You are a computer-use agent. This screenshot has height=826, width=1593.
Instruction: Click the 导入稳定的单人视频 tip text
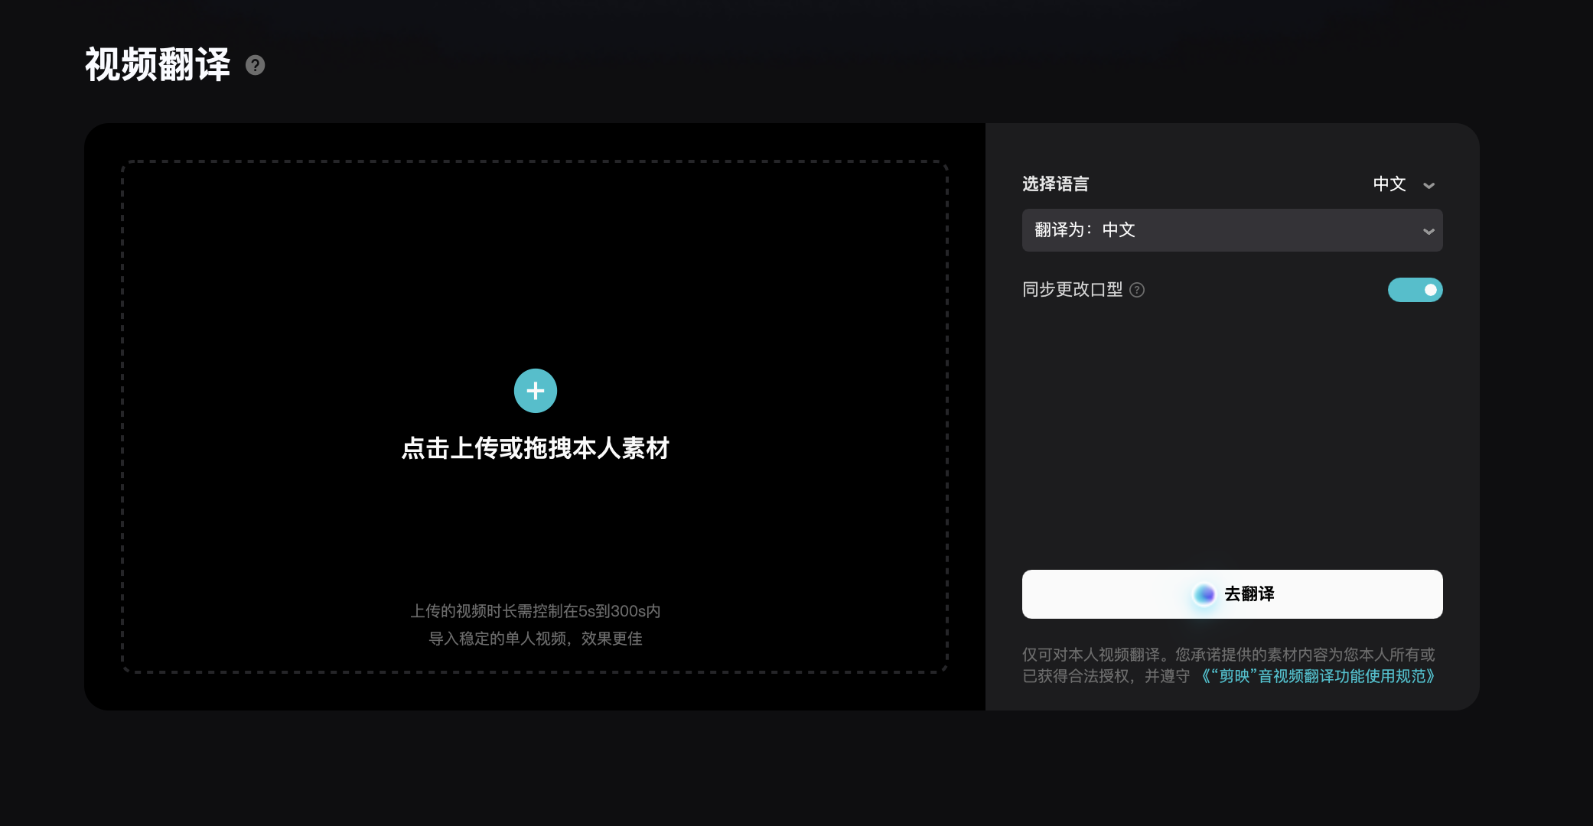point(536,639)
